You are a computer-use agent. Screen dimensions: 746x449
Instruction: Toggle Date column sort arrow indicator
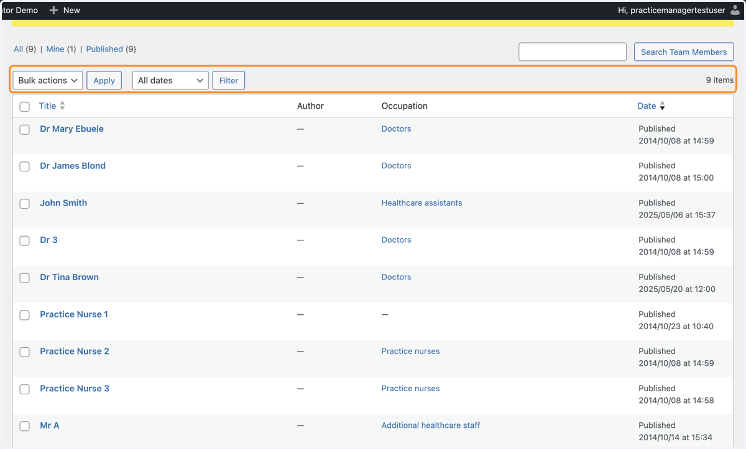tap(662, 106)
